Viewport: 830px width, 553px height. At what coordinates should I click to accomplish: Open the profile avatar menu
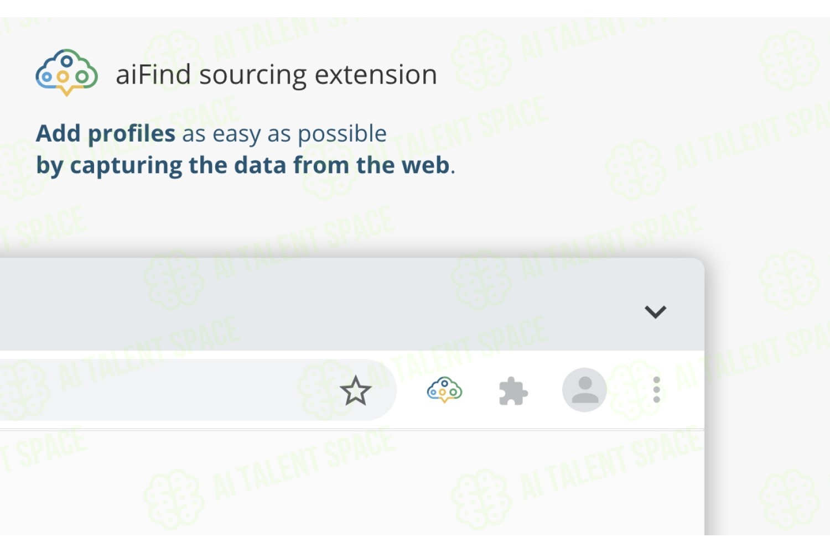coord(584,390)
